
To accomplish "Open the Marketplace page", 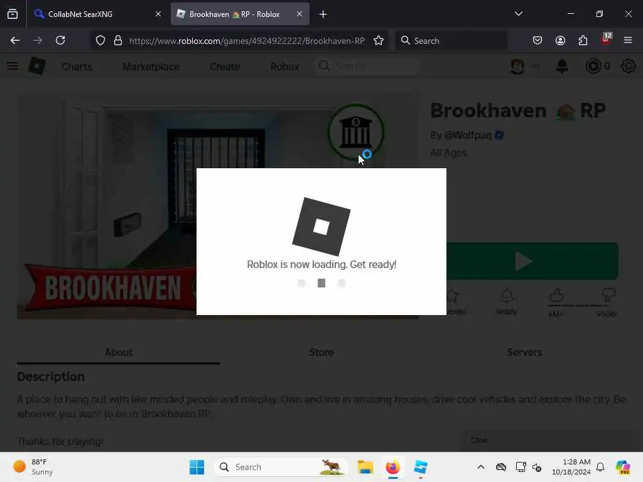I will coord(151,67).
